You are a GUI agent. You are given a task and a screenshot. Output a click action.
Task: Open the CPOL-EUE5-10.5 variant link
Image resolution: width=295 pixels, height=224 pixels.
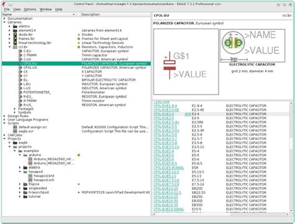click(x=166, y=172)
